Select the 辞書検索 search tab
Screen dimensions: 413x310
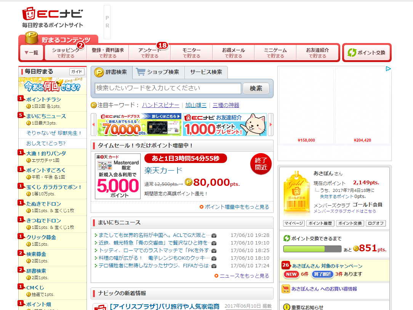[111, 72]
